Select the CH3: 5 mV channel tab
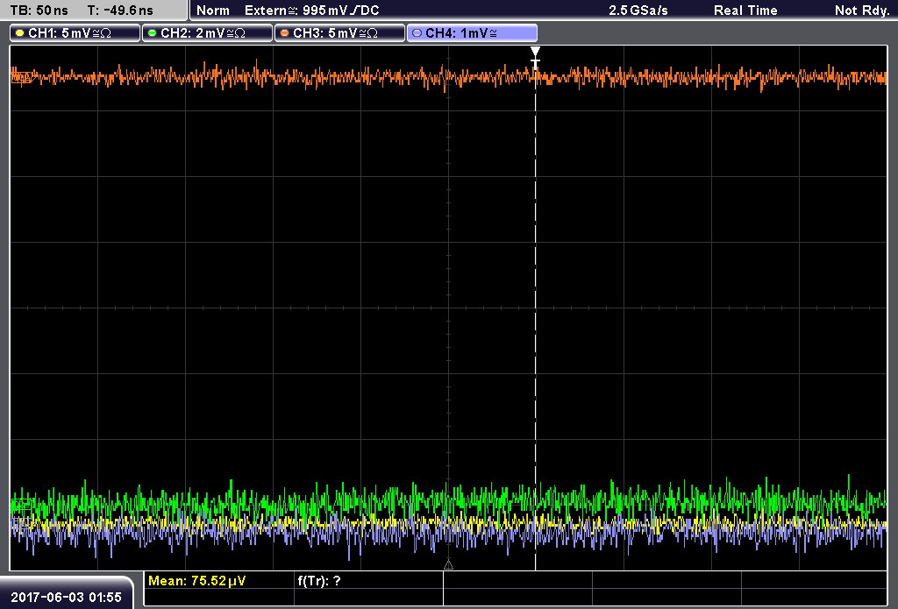The width and height of the screenshot is (898, 609). (339, 32)
